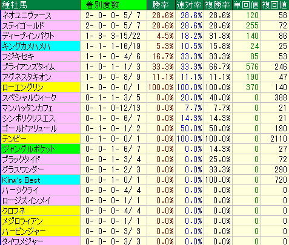Click the 着別度数 column header

(113, 5)
